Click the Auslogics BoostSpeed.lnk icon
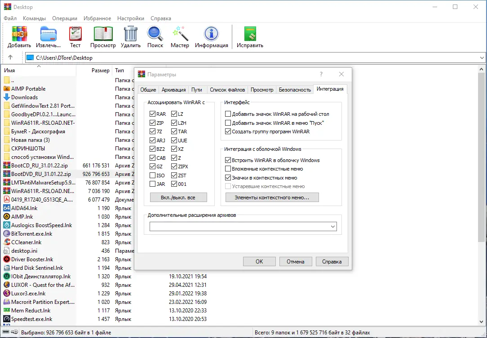The height and width of the screenshot is (338, 487). click(7, 225)
